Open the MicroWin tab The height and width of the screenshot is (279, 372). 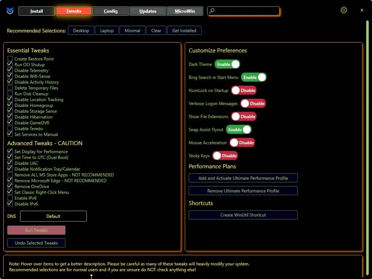[185, 11]
